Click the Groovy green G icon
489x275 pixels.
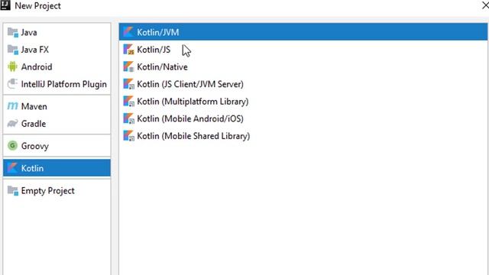coord(12,146)
